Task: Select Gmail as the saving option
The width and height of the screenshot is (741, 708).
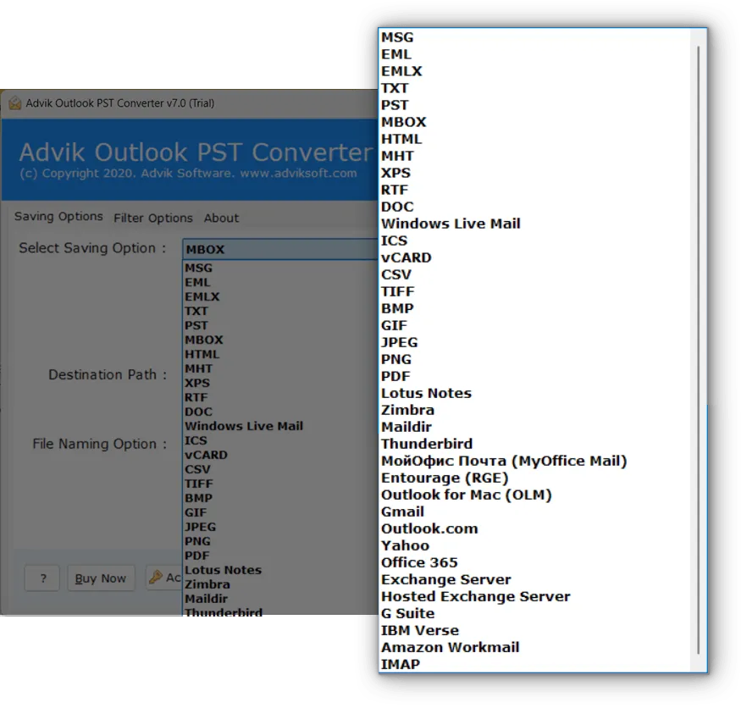Action: click(402, 512)
